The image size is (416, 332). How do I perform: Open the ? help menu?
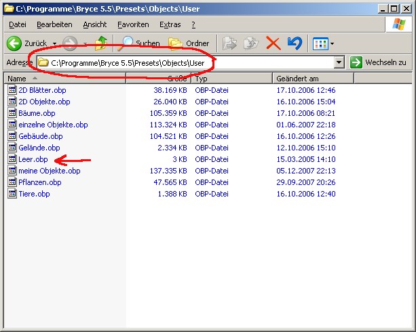point(193,24)
